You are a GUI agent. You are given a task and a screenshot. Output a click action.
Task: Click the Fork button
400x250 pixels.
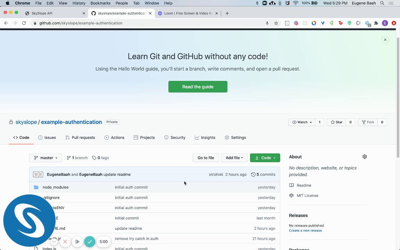click(x=368, y=122)
